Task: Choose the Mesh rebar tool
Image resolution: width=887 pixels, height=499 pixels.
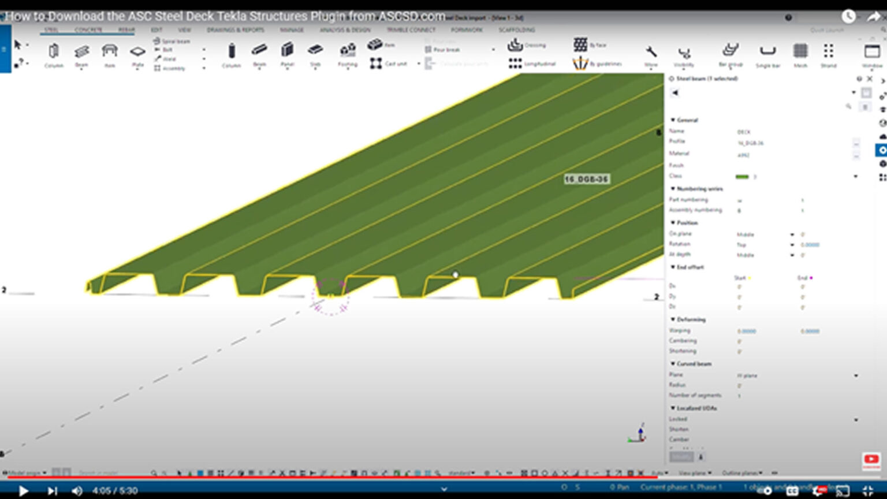Action: point(800,55)
